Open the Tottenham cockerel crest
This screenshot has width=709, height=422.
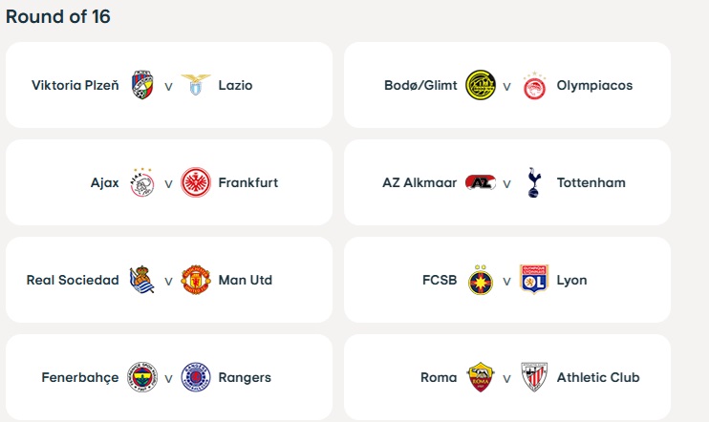(534, 182)
